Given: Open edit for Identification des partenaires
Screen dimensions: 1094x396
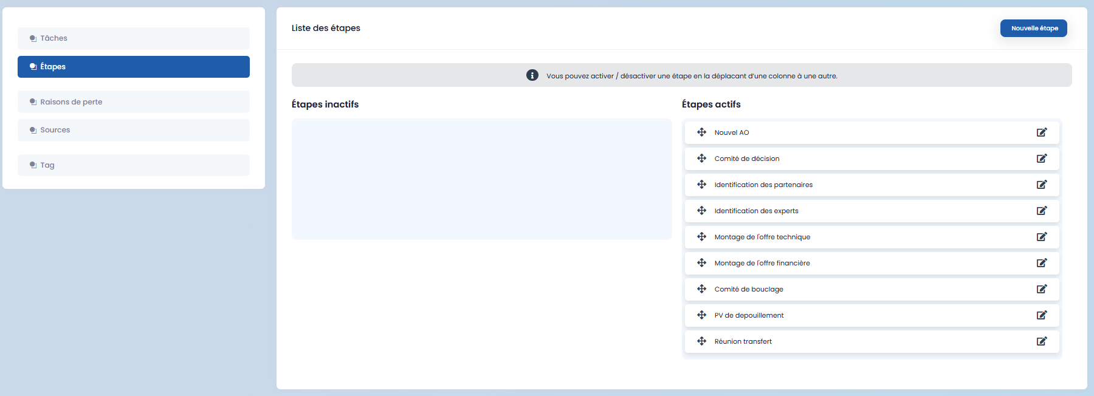Looking at the screenshot, I should click(1041, 185).
